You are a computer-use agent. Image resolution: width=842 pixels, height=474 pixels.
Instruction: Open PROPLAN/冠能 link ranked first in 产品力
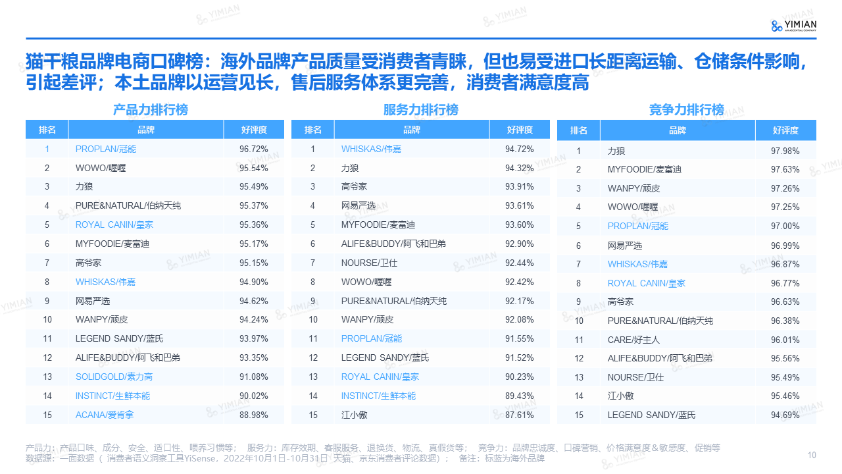pos(106,149)
